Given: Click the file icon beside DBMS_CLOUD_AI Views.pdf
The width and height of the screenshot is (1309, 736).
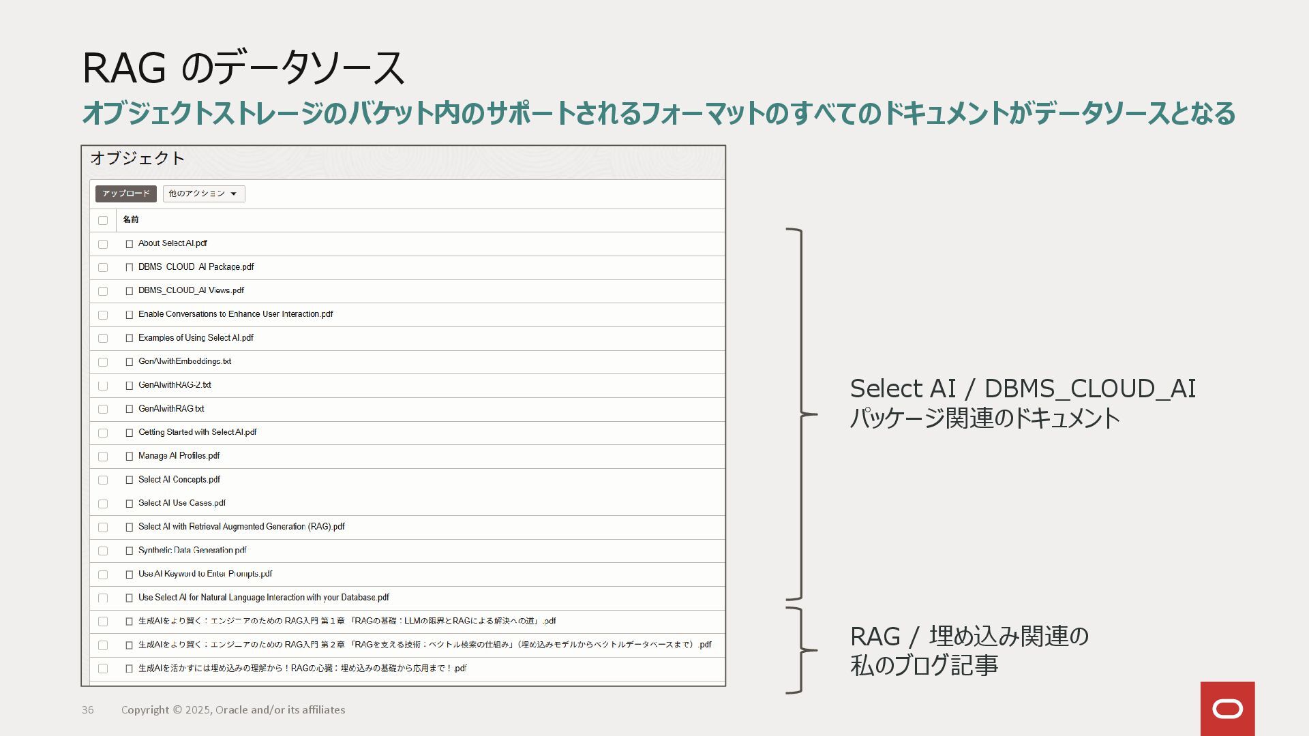Looking at the screenshot, I should pyautogui.click(x=129, y=291).
